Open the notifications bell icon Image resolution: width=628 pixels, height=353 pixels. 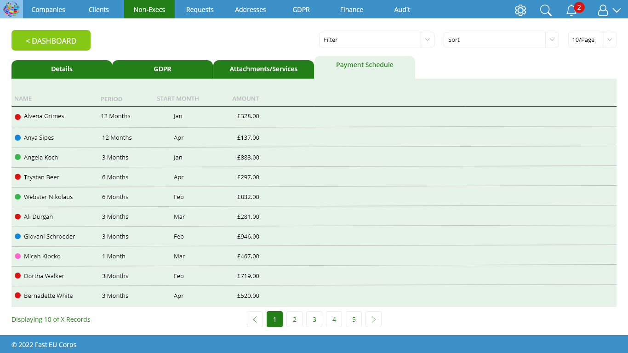tap(571, 11)
